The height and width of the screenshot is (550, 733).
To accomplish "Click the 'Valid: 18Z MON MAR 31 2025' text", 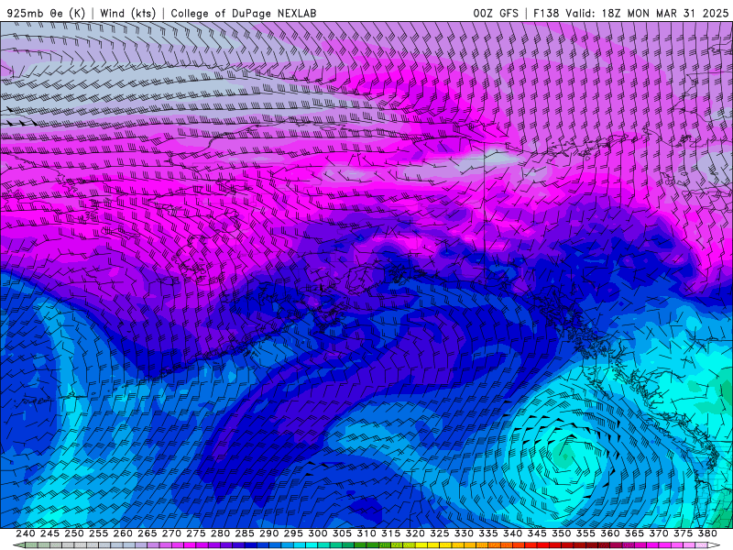I will 647,13.
